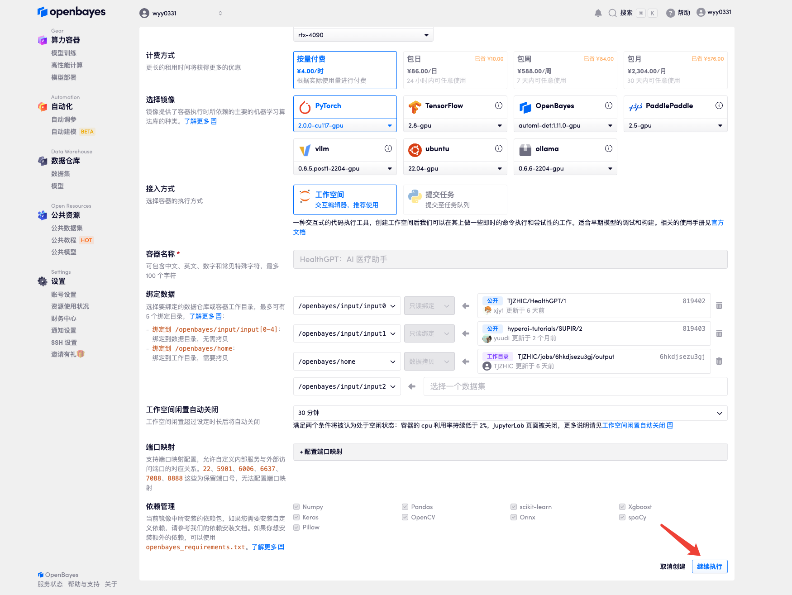Click 取消创建 to cancel creation
The image size is (792, 595).
(673, 566)
